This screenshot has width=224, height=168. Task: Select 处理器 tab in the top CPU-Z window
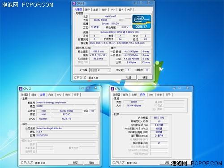[78, 9]
